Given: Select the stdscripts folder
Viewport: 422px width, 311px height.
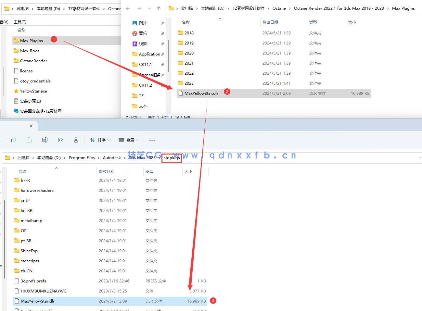Looking at the screenshot, I should click(30, 261).
